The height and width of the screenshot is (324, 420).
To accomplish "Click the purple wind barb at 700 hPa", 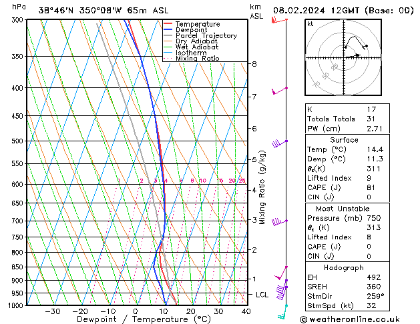I will 280,221.
